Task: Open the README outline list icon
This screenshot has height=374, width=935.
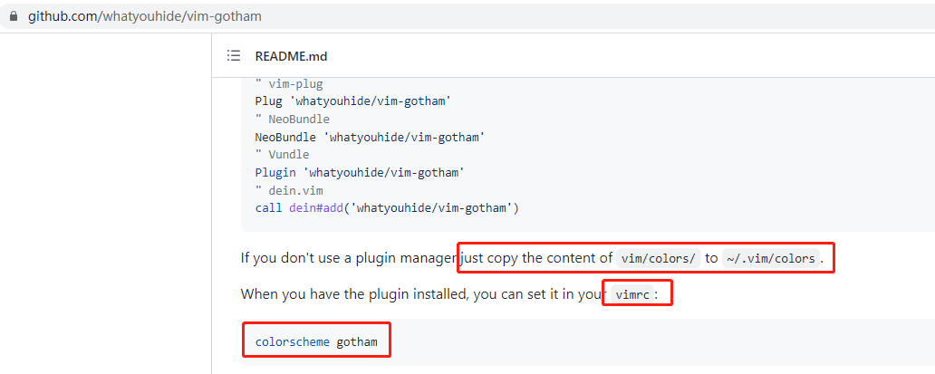Action: 234,56
